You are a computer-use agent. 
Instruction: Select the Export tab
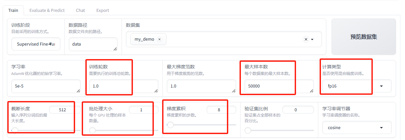click(103, 10)
